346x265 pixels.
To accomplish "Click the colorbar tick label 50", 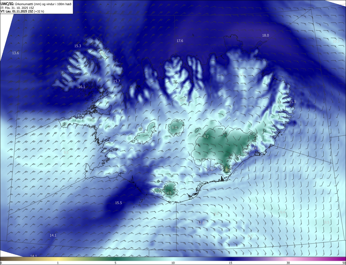I will click(x=344, y=263).
